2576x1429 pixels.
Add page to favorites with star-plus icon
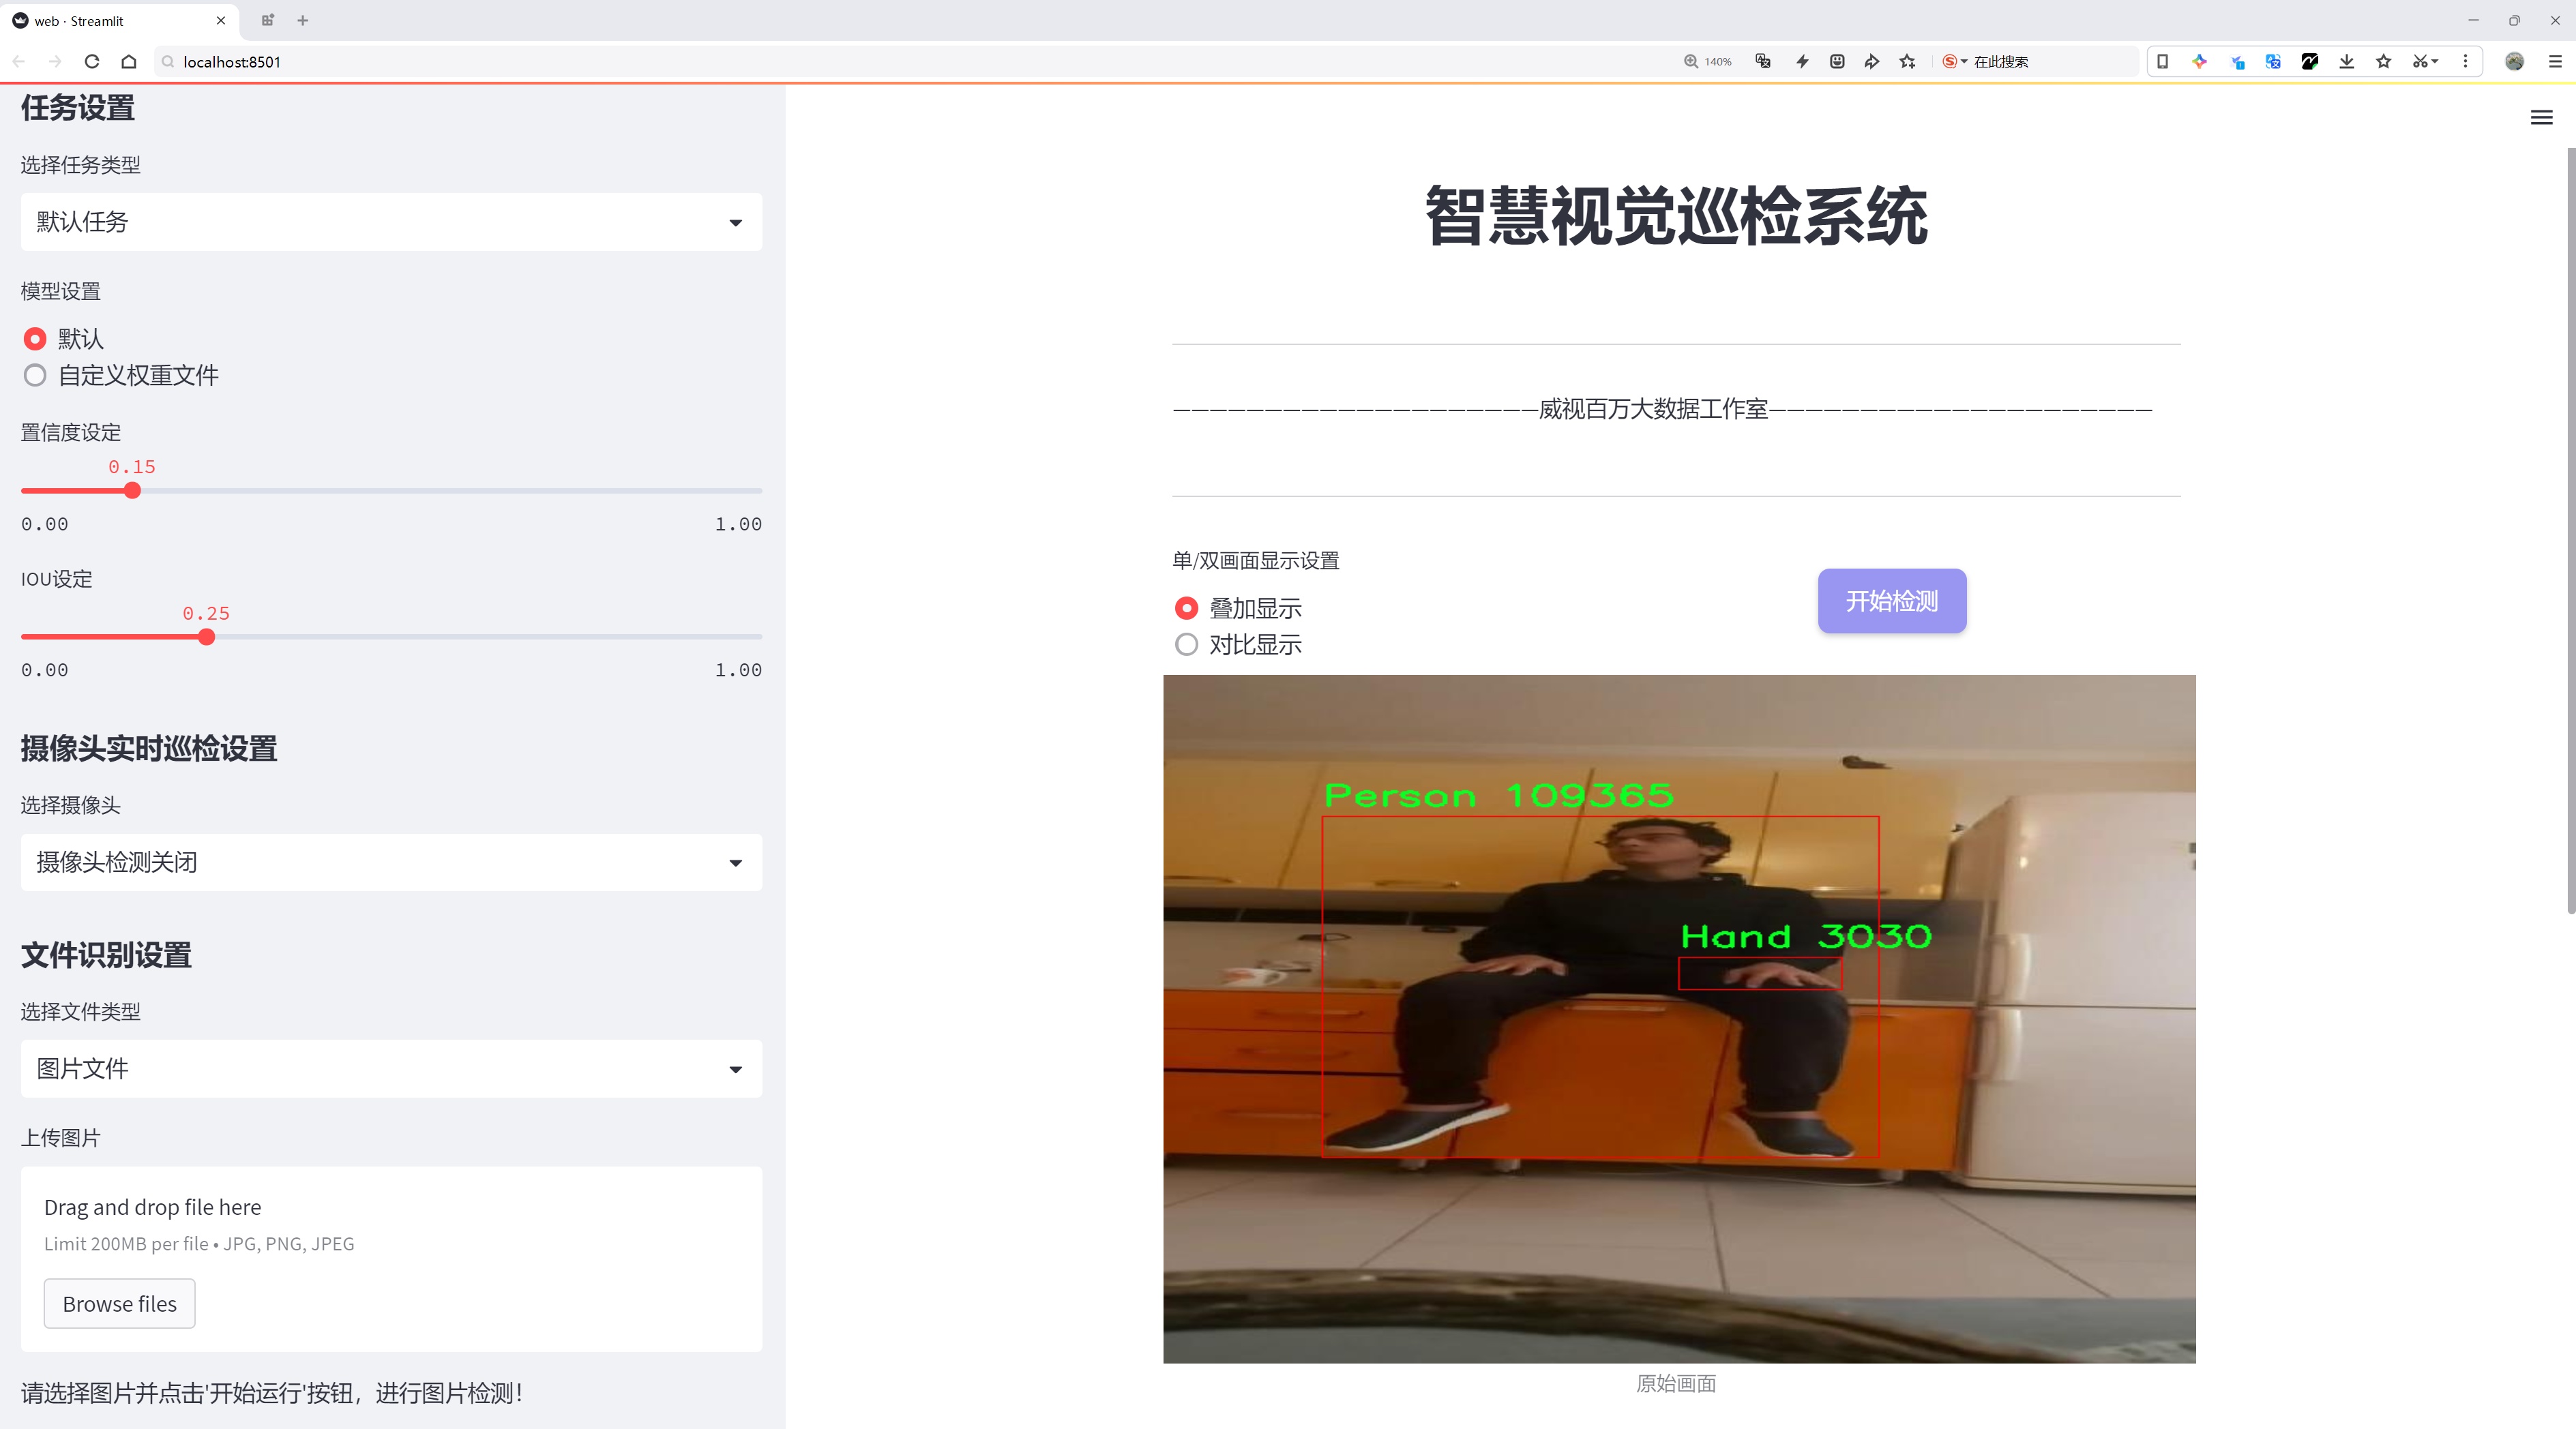(1908, 61)
